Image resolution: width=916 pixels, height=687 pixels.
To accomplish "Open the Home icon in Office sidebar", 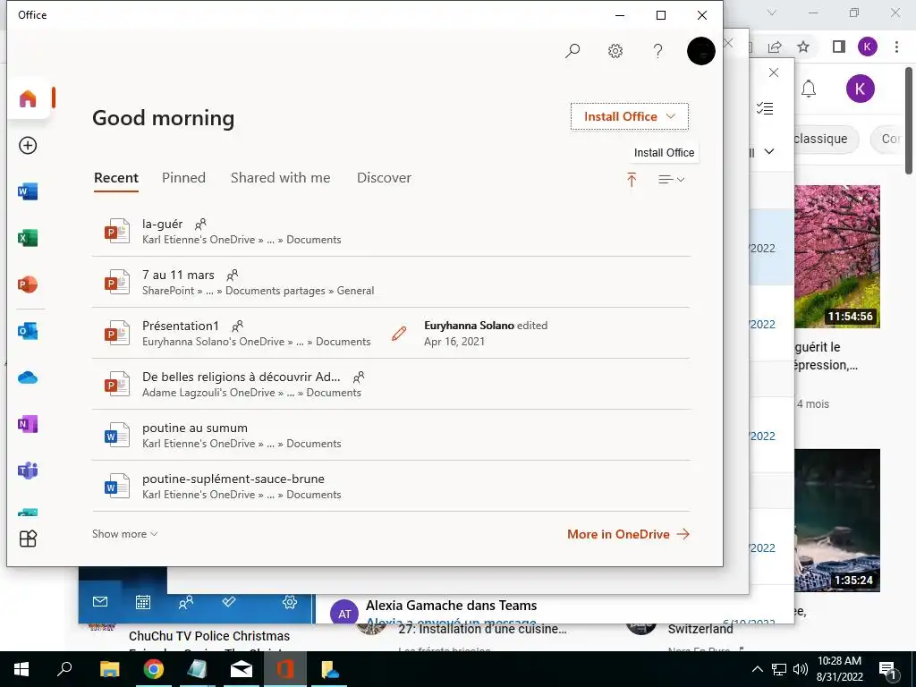I will [x=28, y=98].
